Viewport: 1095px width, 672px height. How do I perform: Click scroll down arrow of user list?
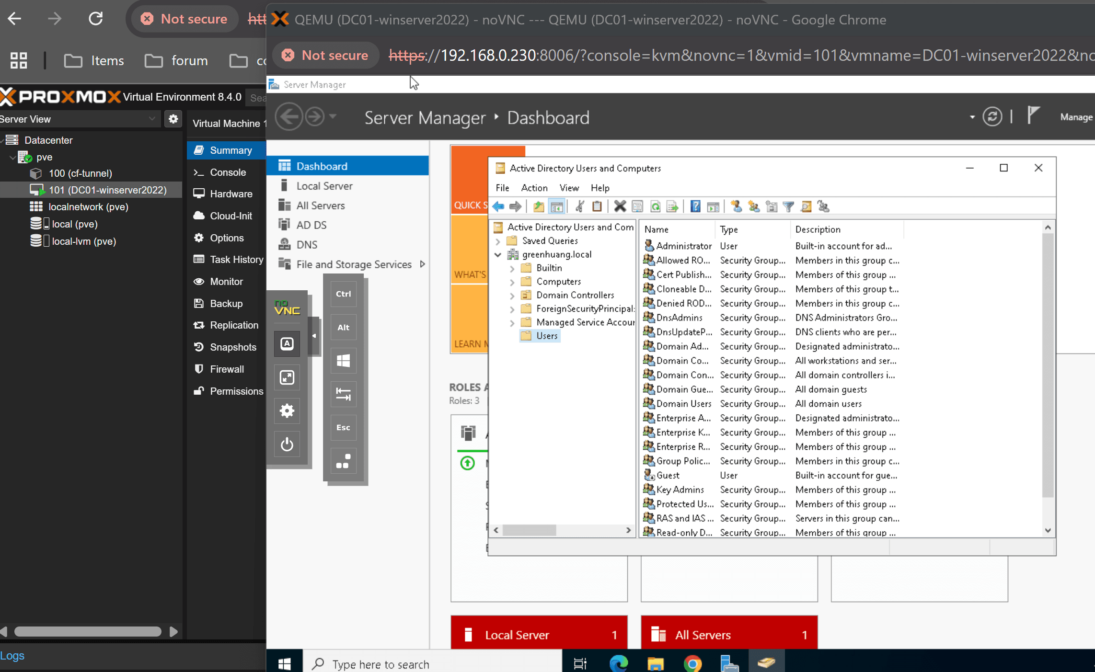[x=1048, y=530]
